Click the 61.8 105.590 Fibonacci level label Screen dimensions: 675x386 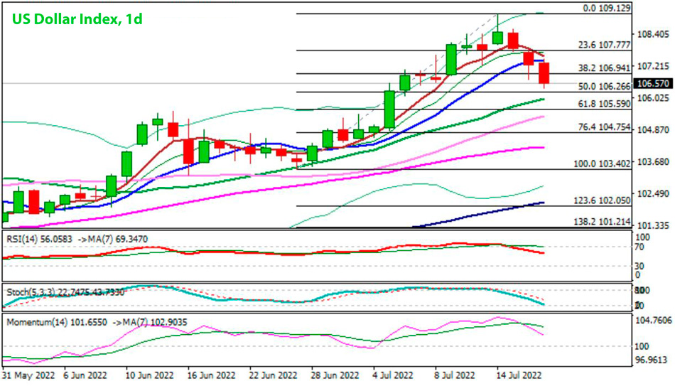pos(604,104)
